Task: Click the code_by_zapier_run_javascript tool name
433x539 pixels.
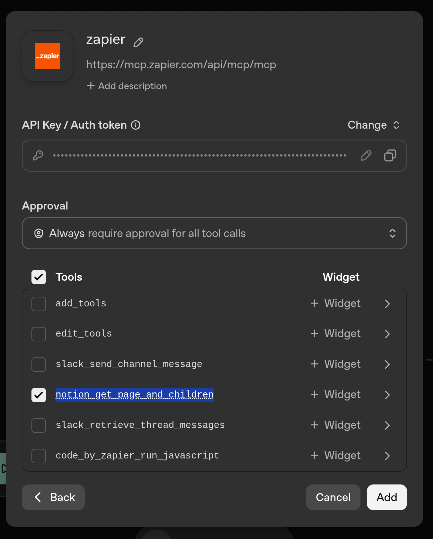Action: [137, 456]
